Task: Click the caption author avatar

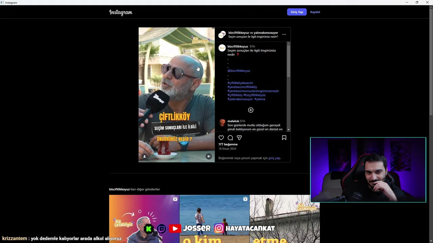Action: point(222,48)
